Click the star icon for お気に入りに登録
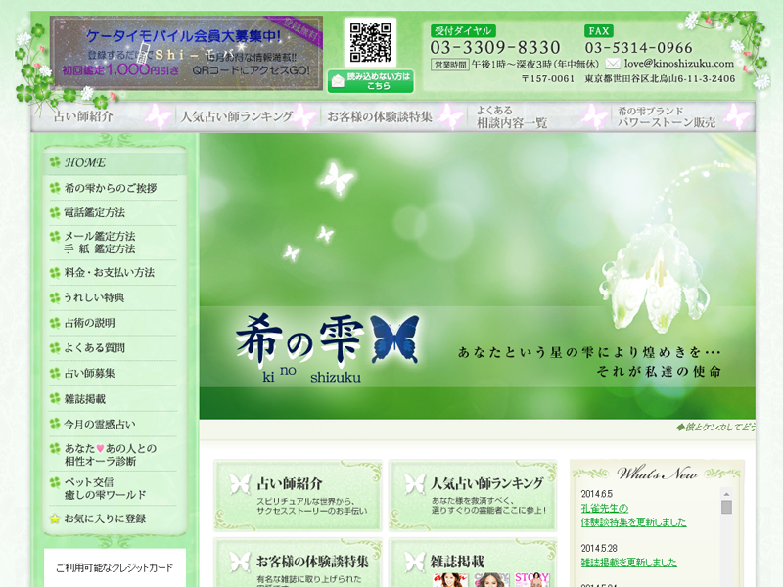 (x=55, y=519)
